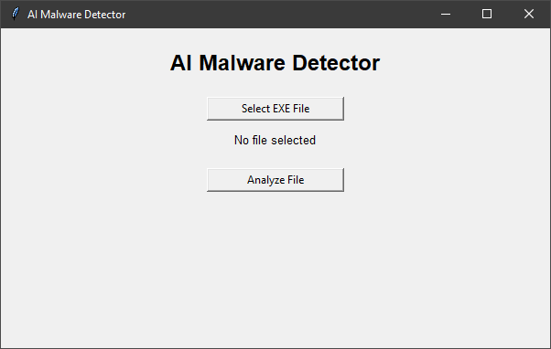Click the blank panel below Analyze File
Screen dimensions: 551x349
pyautogui.click(x=275, y=270)
